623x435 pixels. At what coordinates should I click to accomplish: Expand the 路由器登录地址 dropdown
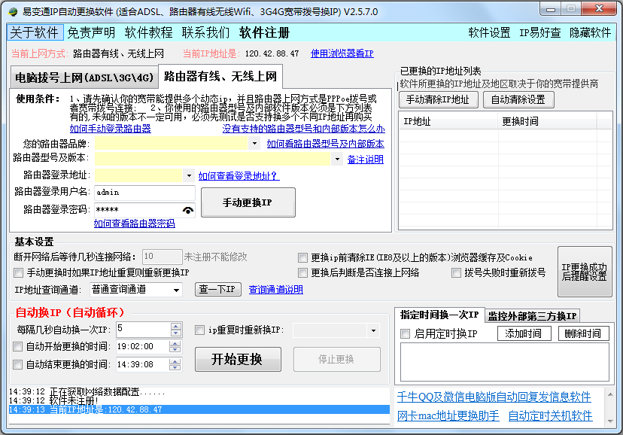coord(189,175)
